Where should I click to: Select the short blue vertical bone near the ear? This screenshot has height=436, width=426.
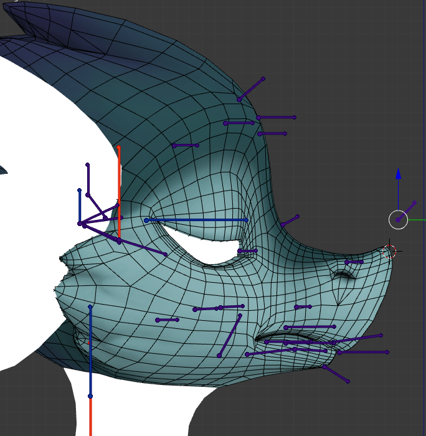tap(80, 206)
